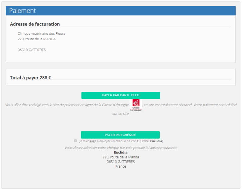Click bold Euclidia in the cheque order label
This screenshot has width=242, height=190.
pyautogui.click(x=156, y=141)
